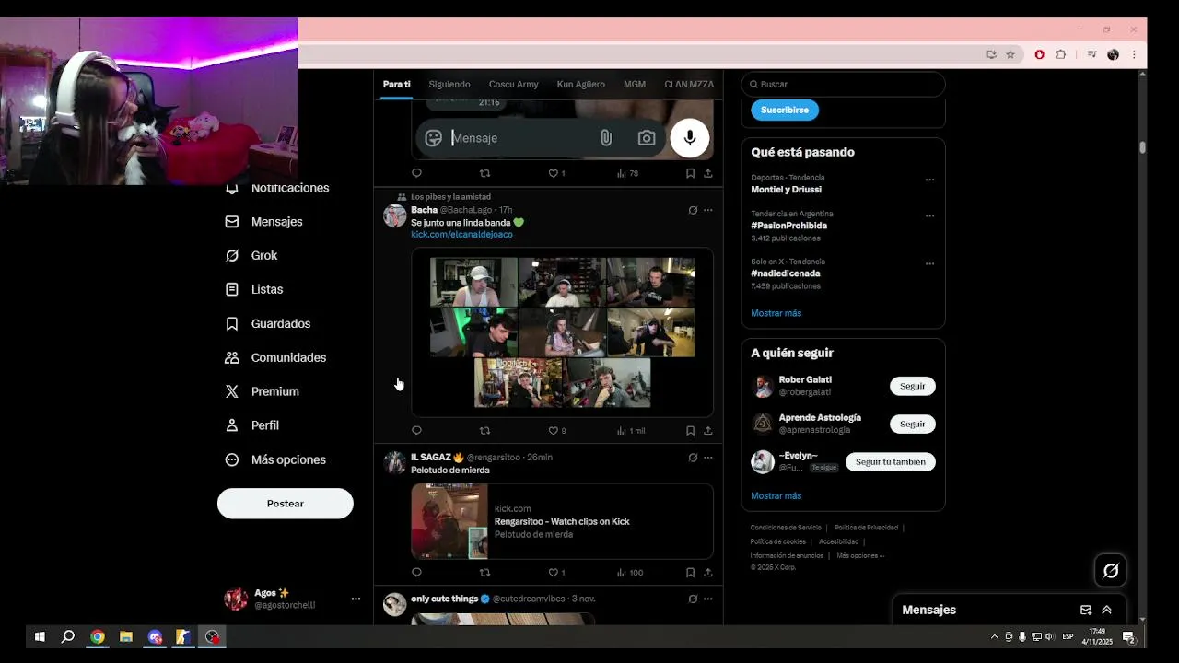Expand Más opciones in the sidebar

[275, 459]
